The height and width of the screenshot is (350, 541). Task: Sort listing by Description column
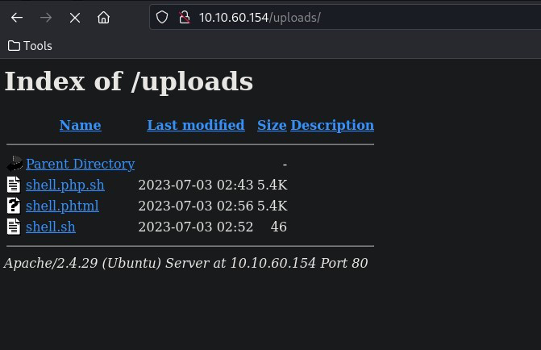click(332, 125)
